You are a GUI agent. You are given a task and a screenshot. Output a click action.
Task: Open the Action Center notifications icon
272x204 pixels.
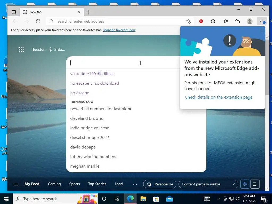click(264, 199)
